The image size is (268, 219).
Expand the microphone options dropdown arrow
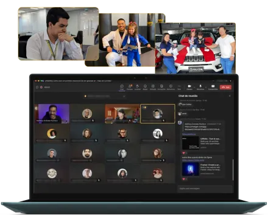pyautogui.click(x=206, y=87)
